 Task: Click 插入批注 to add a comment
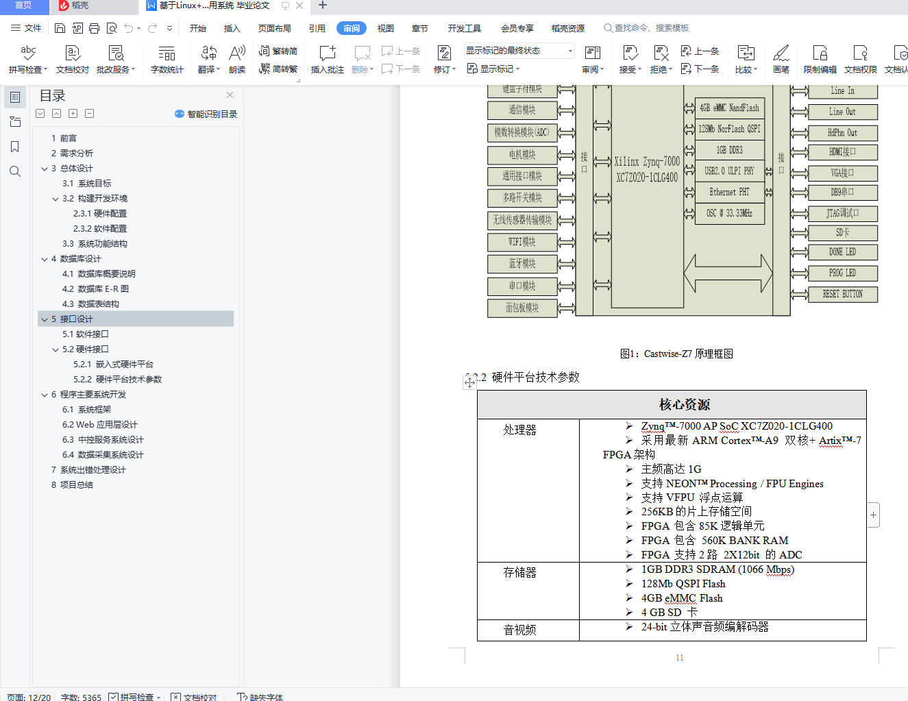click(x=328, y=60)
